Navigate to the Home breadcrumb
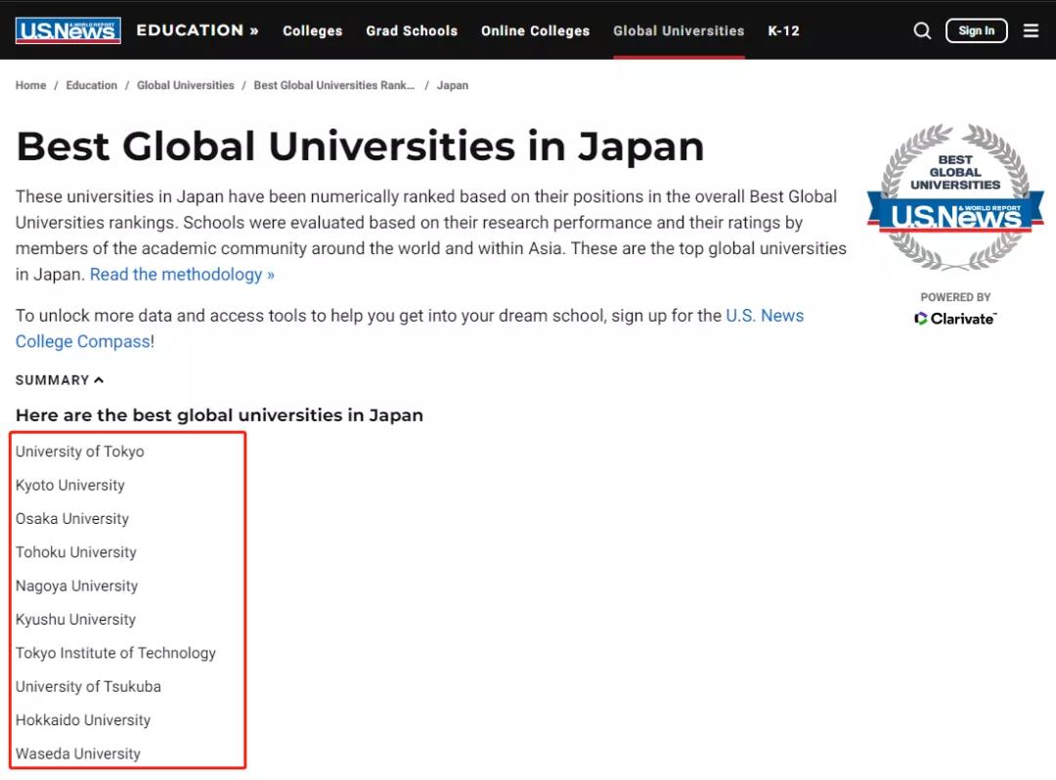 (x=30, y=85)
